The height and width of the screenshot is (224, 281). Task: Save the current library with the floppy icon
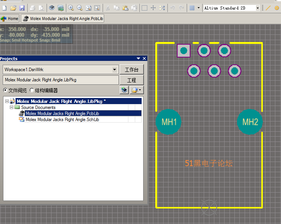[x=22, y=8]
